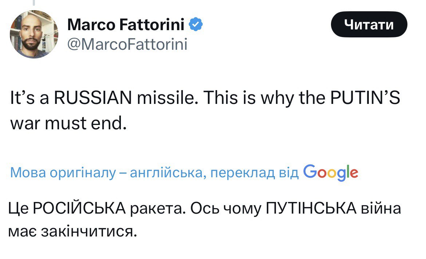Click the thread connector line above avatar
This screenshot has height=259, width=426.
(33, 3)
